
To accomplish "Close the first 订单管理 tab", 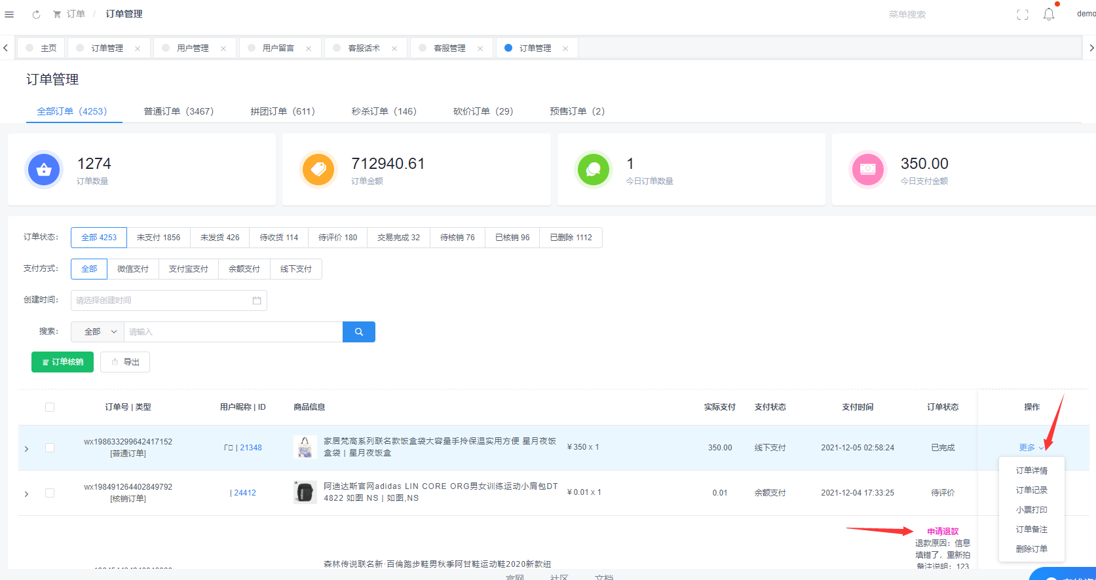I will click(138, 48).
